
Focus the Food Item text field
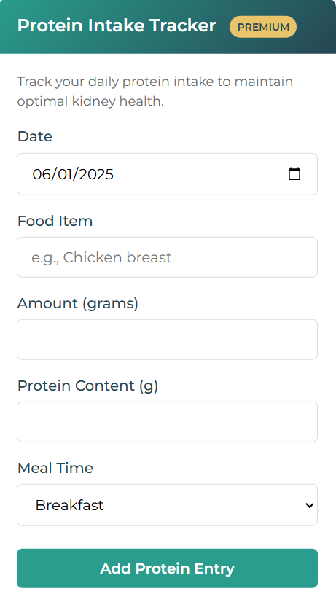(x=167, y=257)
